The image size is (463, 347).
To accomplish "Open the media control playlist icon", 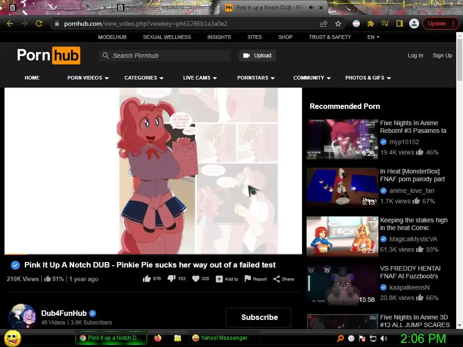I will [385, 23].
